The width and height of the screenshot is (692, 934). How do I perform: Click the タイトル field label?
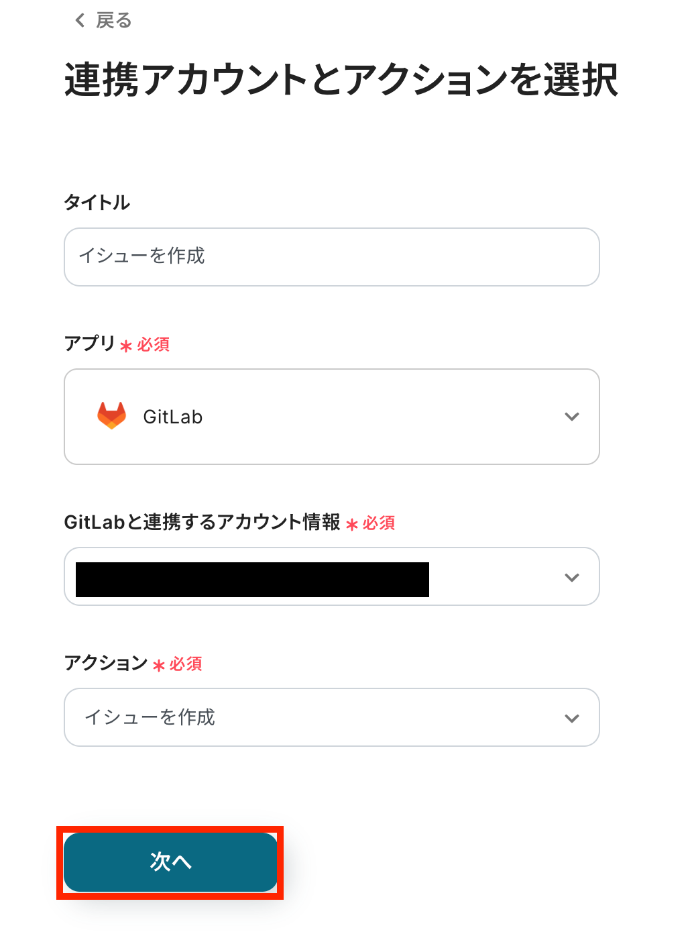point(97,203)
